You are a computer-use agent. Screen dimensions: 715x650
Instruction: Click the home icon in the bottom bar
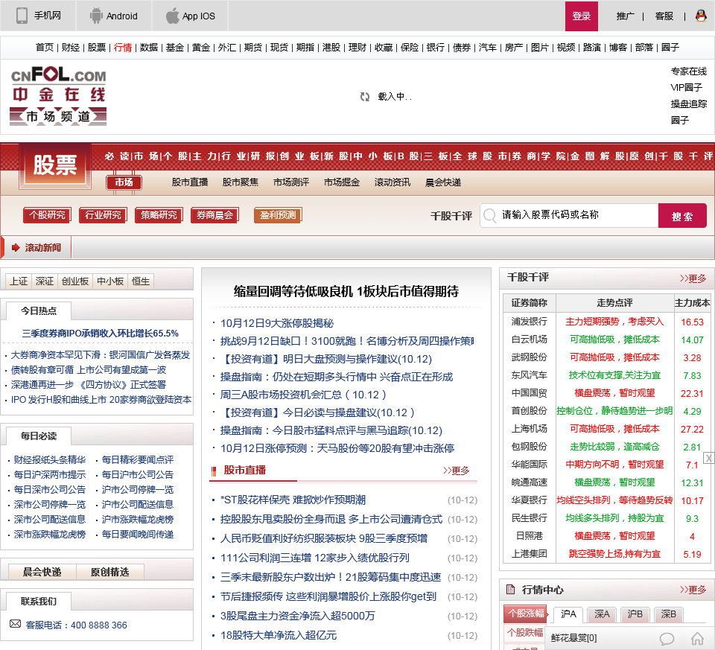pos(697,638)
